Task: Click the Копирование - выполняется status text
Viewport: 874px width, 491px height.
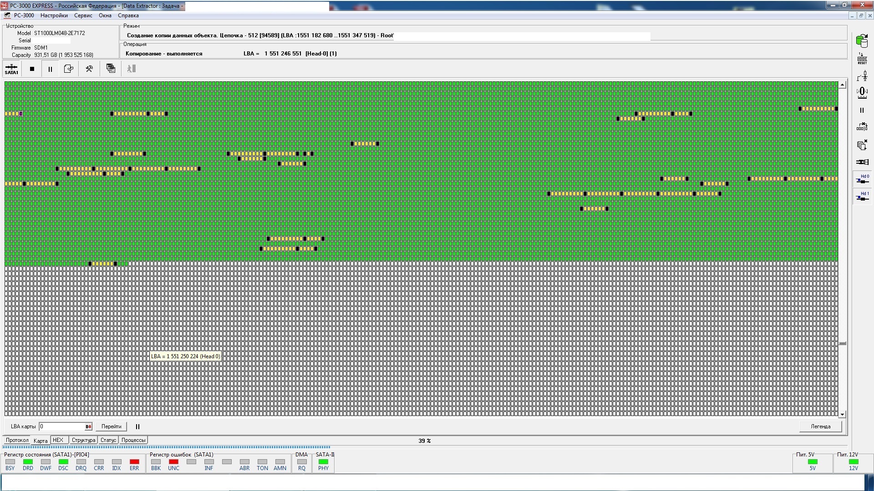Action: pos(164,54)
